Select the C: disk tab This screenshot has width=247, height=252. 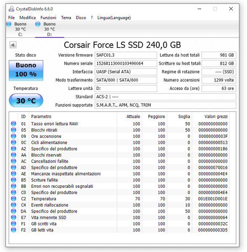tap(21, 29)
